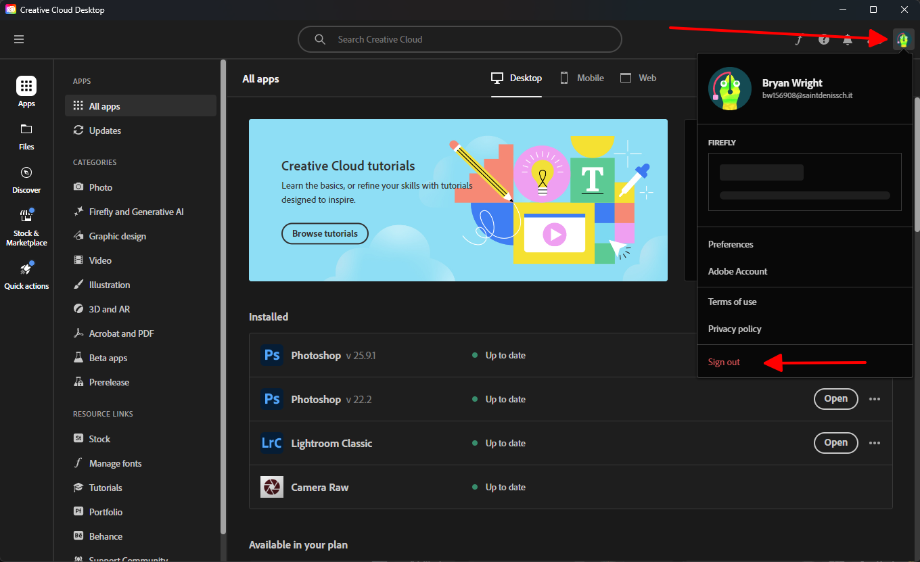
Task: Select Firefly and Generative AI category
Action: pyautogui.click(x=136, y=212)
